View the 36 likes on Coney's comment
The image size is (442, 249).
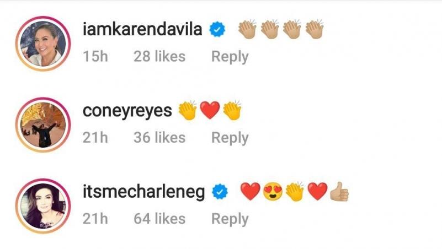[x=159, y=138]
